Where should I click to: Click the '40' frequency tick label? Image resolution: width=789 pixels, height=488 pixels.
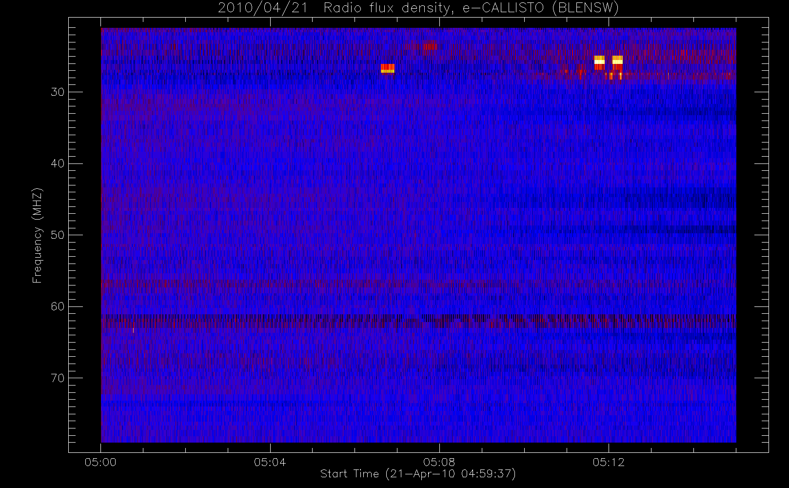point(58,163)
